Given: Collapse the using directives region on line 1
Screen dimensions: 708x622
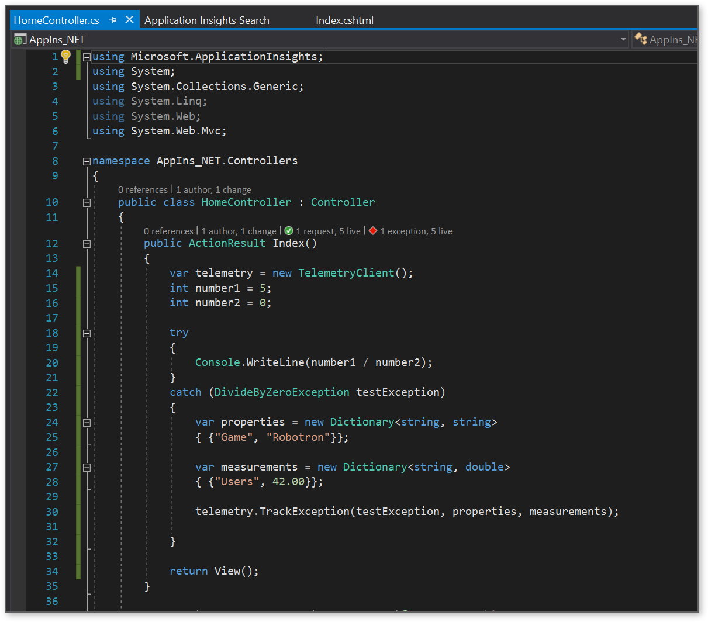Looking at the screenshot, I should pyautogui.click(x=86, y=57).
